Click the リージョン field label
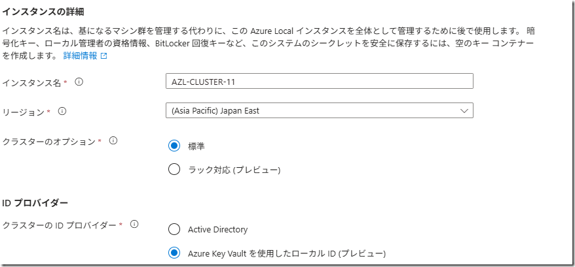Screen dimensions: 575x267 click(x=24, y=112)
